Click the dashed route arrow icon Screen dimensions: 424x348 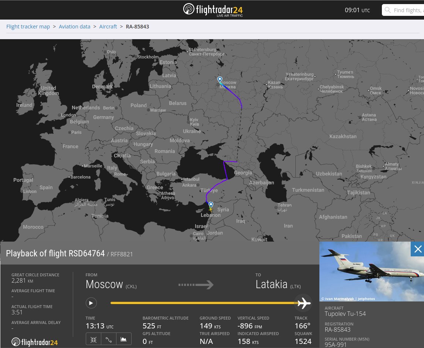click(196, 284)
